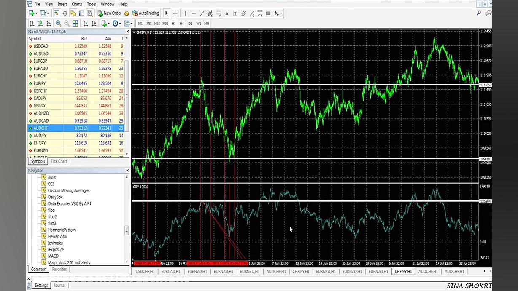Toggle the AutoTrading button
Image resolution: width=518 pixels, height=291 pixels.
click(146, 13)
